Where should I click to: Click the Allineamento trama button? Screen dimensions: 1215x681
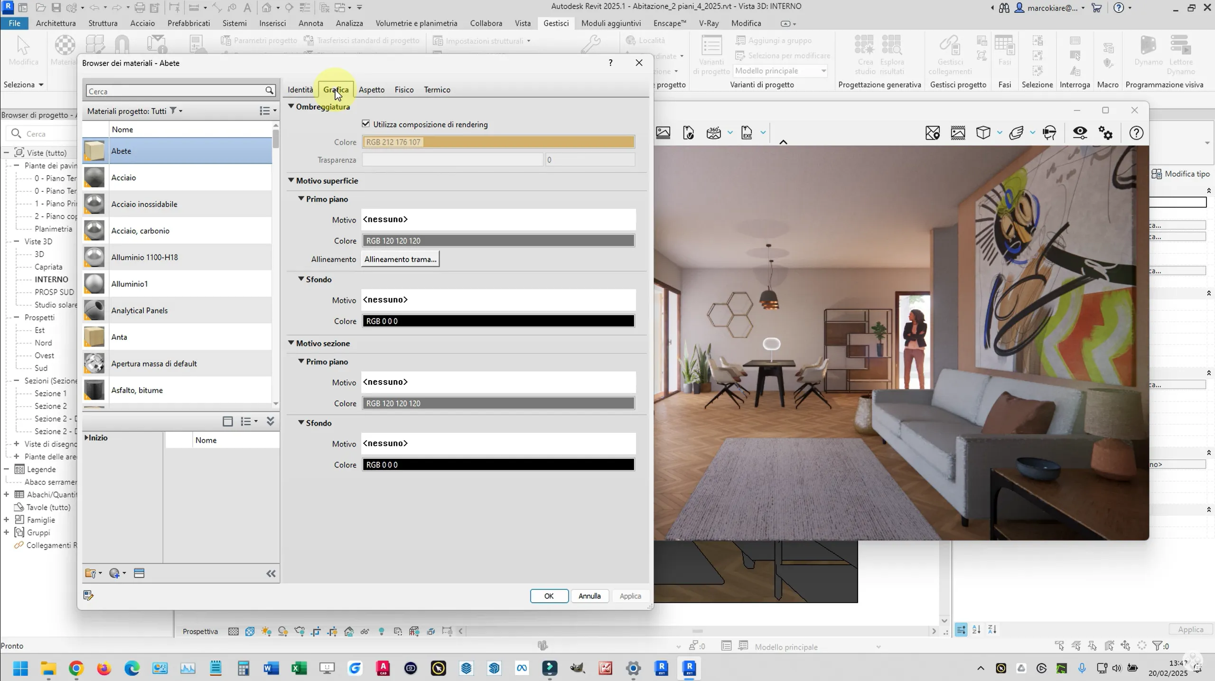[400, 259]
